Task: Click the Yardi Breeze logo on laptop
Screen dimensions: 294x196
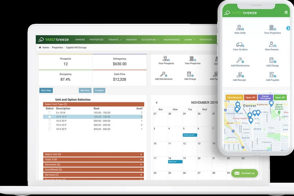Action: coord(53,40)
